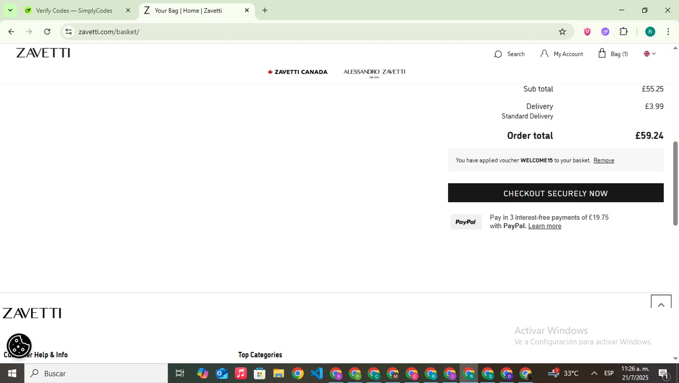
Task: Click the Search label in header
Action: (x=516, y=54)
